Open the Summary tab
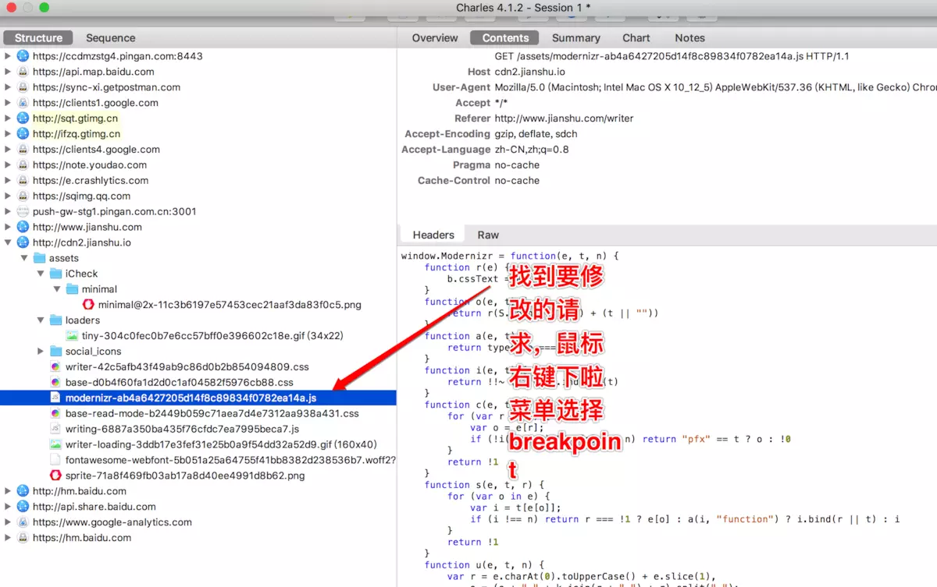 click(x=576, y=37)
